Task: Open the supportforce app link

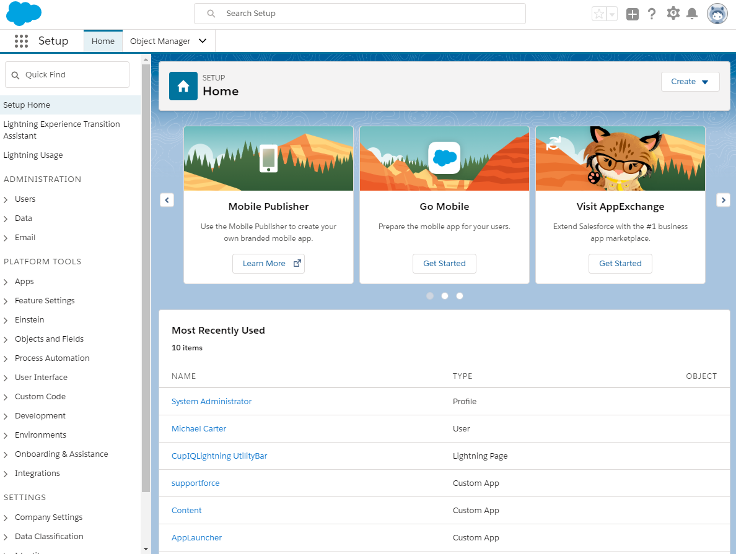Action: [x=195, y=483]
